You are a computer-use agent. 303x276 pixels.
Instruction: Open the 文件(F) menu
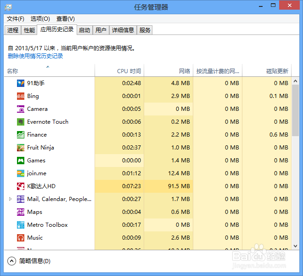pyautogui.click(x=16, y=19)
